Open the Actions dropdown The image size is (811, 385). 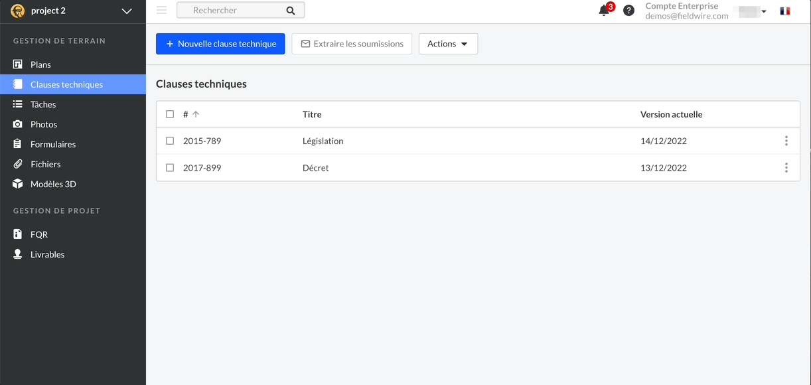(448, 44)
